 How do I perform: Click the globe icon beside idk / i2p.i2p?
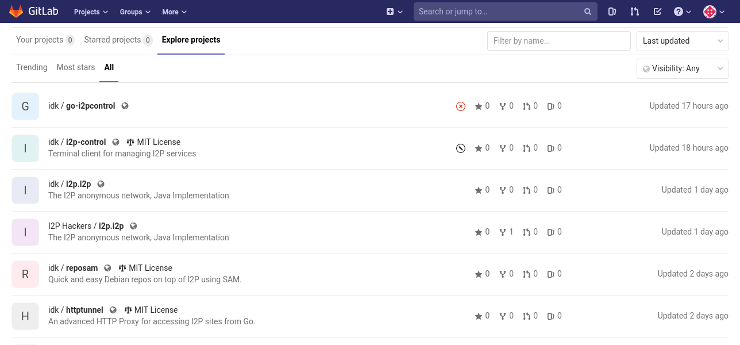point(101,184)
